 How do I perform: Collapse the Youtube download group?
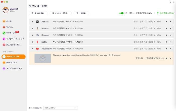(x=33, y=49)
